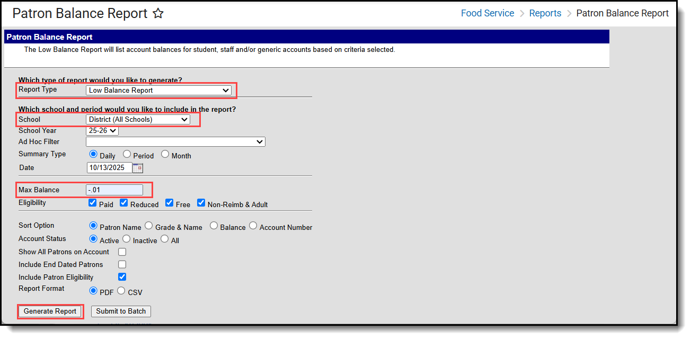Select Month summary type
This screenshot has width=691, height=339.
165,155
